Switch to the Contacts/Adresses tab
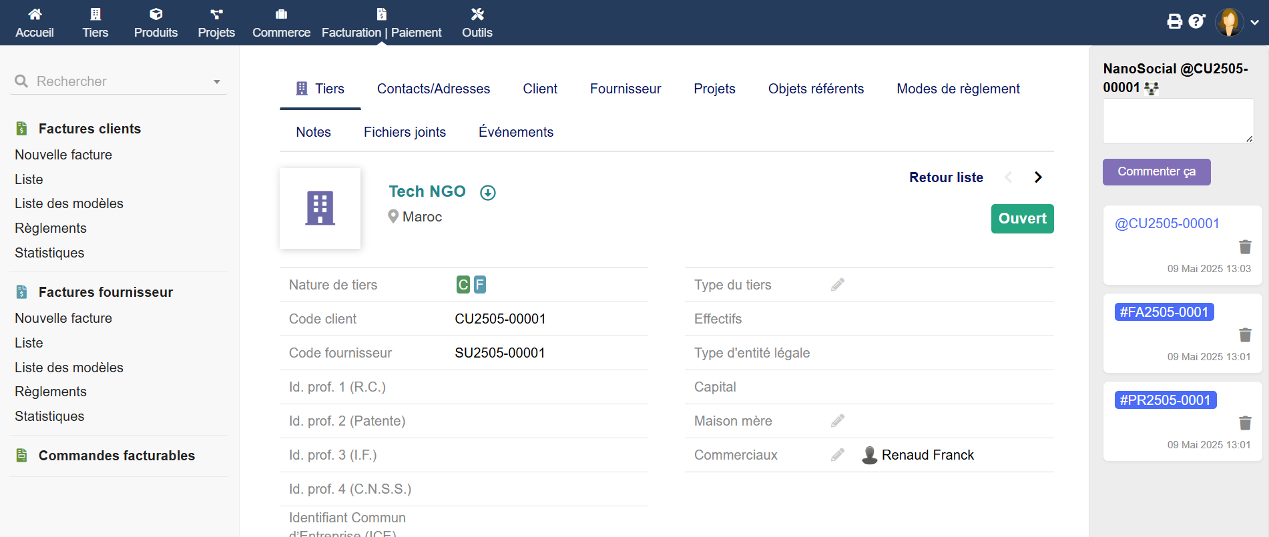The width and height of the screenshot is (1269, 537). 433,89
